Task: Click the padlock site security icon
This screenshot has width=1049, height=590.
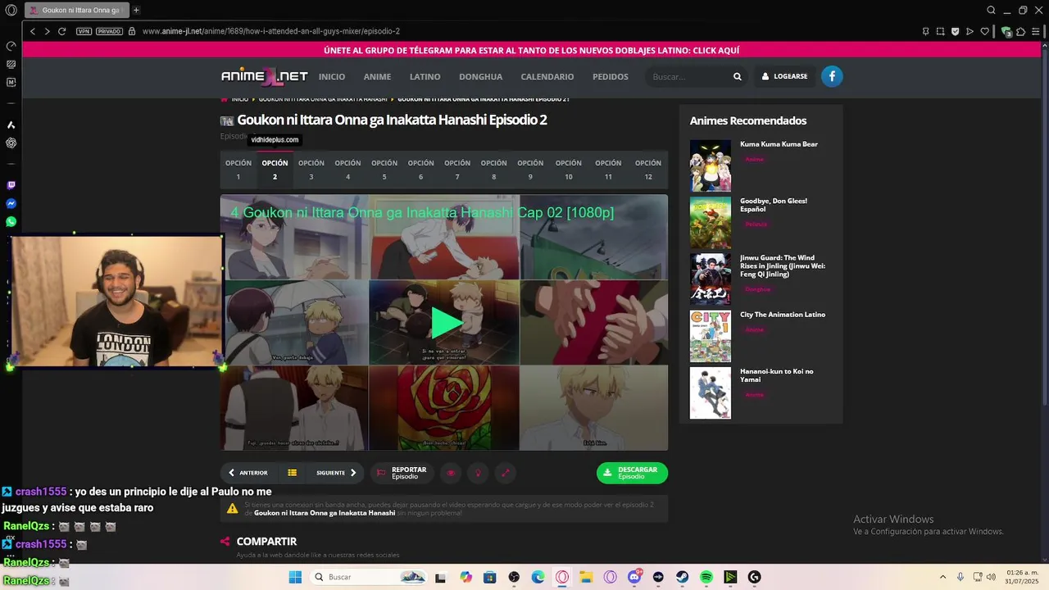Action: point(132,31)
